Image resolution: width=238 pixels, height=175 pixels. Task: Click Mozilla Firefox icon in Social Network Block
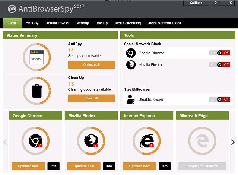tap(131, 65)
